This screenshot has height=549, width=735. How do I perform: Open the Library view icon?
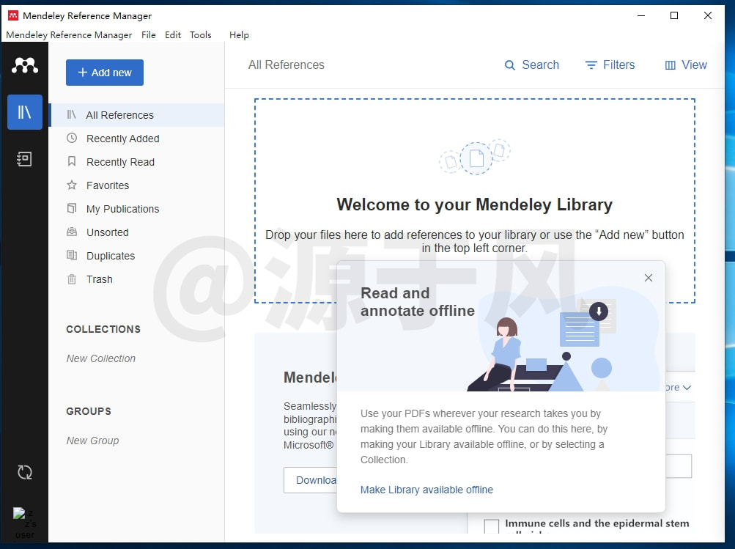(x=25, y=112)
